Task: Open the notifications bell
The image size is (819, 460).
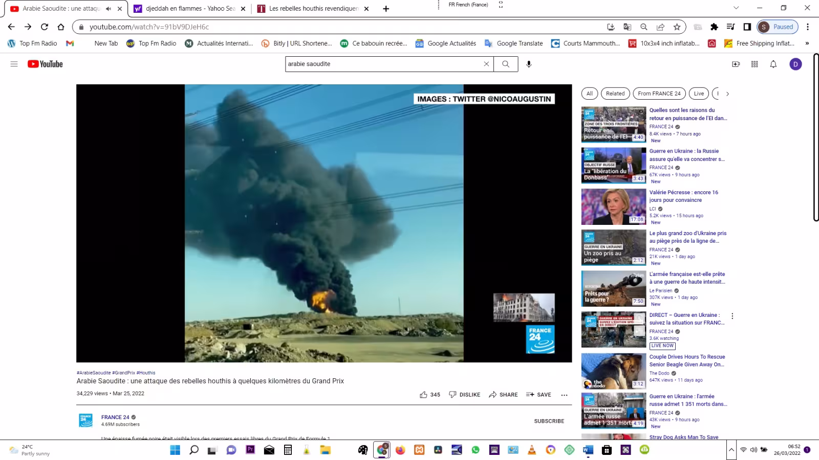Action: [x=773, y=64]
